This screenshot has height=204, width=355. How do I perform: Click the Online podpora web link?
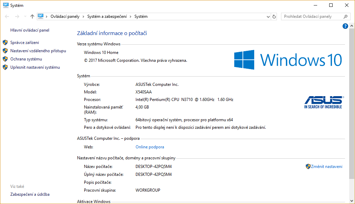tap(150, 147)
